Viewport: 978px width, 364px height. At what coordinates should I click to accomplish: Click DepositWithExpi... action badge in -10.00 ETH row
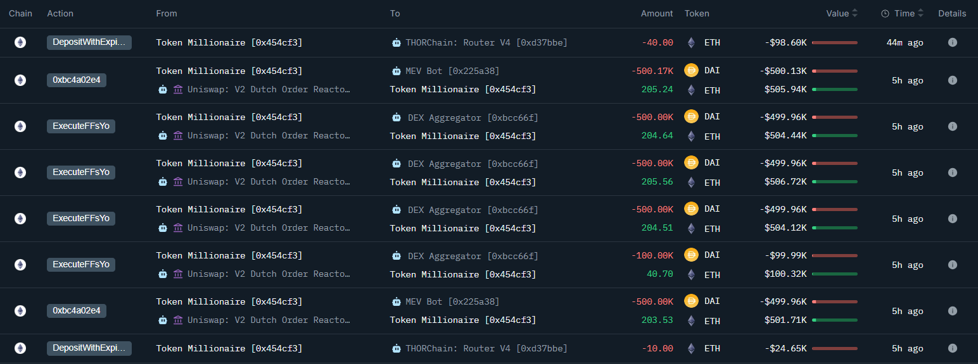pos(89,348)
